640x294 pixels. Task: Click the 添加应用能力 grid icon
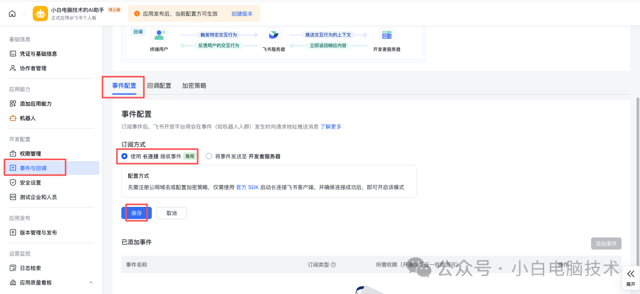point(12,104)
